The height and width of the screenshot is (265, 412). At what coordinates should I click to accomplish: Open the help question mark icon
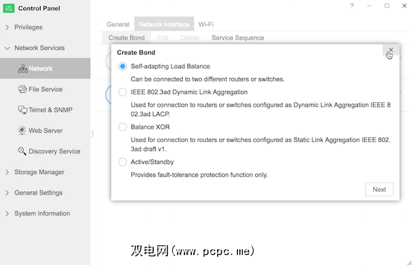[x=352, y=6]
